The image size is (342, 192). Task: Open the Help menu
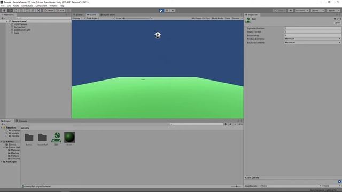click(62, 6)
